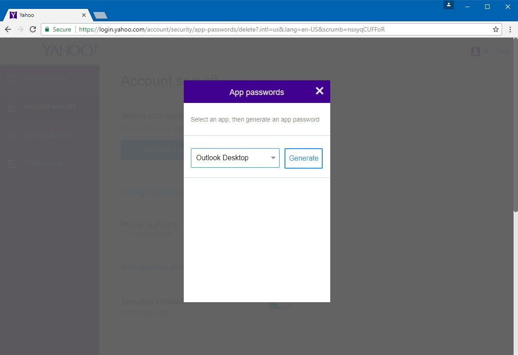
Task: Reload the page
Action: coord(32,29)
